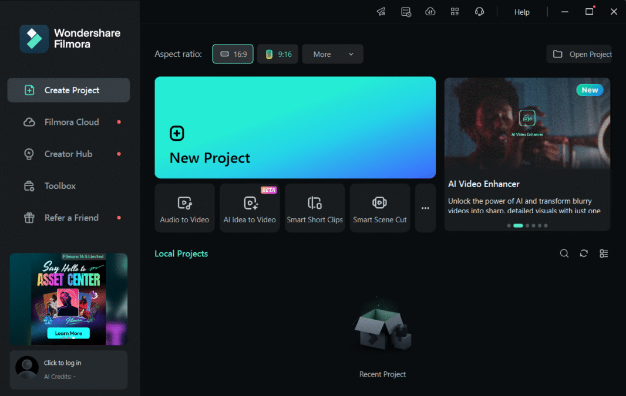Open Filmora Cloud in sidebar
This screenshot has height=396, width=626.
pyautogui.click(x=69, y=122)
